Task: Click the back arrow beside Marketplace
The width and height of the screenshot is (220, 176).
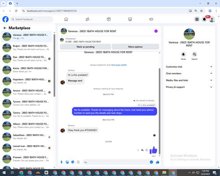Action: pos(5,28)
